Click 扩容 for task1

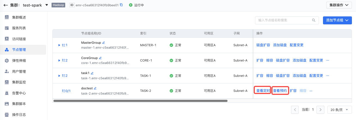(x=260, y=76)
